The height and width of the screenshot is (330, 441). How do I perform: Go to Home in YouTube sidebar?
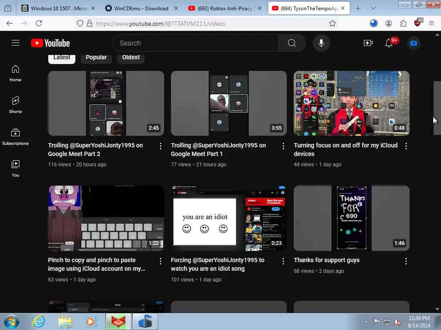(16, 73)
